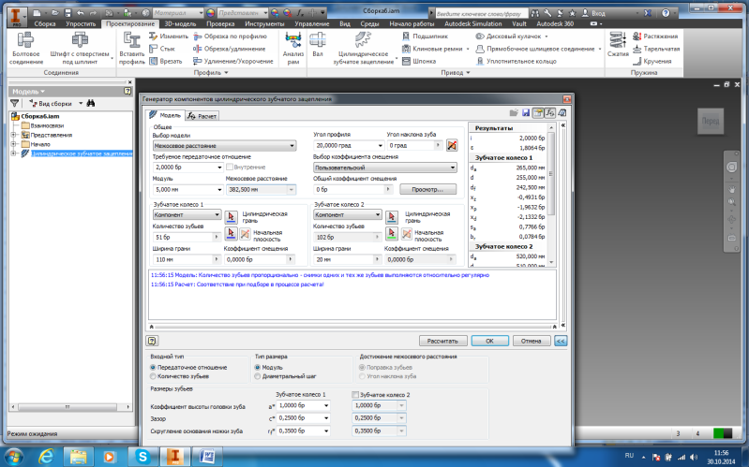Open the Шпонка generator
The width and height of the screenshot is (749, 467).
(x=419, y=61)
